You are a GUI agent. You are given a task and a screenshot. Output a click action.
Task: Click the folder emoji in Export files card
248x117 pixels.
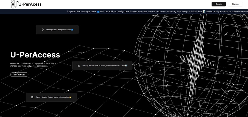click(70, 97)
